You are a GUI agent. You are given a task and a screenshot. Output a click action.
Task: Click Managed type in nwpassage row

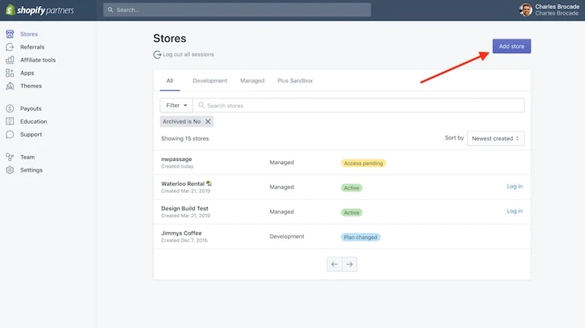coord(282,162)
